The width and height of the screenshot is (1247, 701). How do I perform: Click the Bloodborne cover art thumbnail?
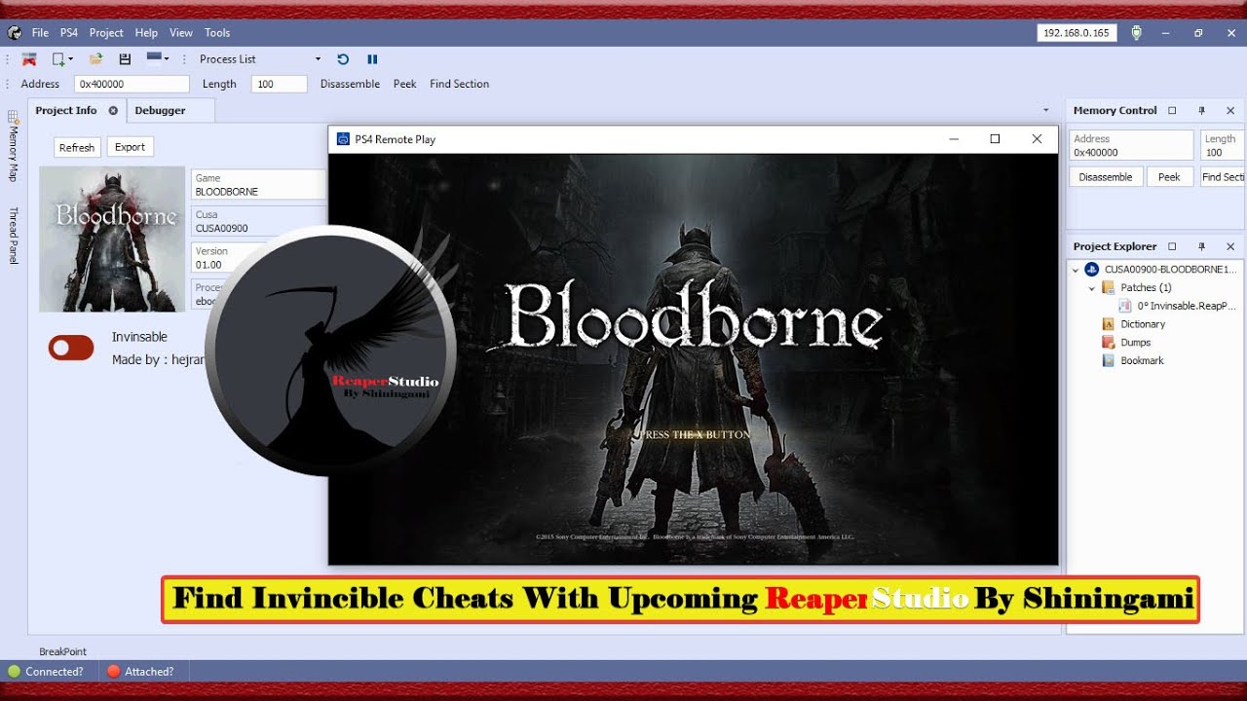(x=112, y=239)
